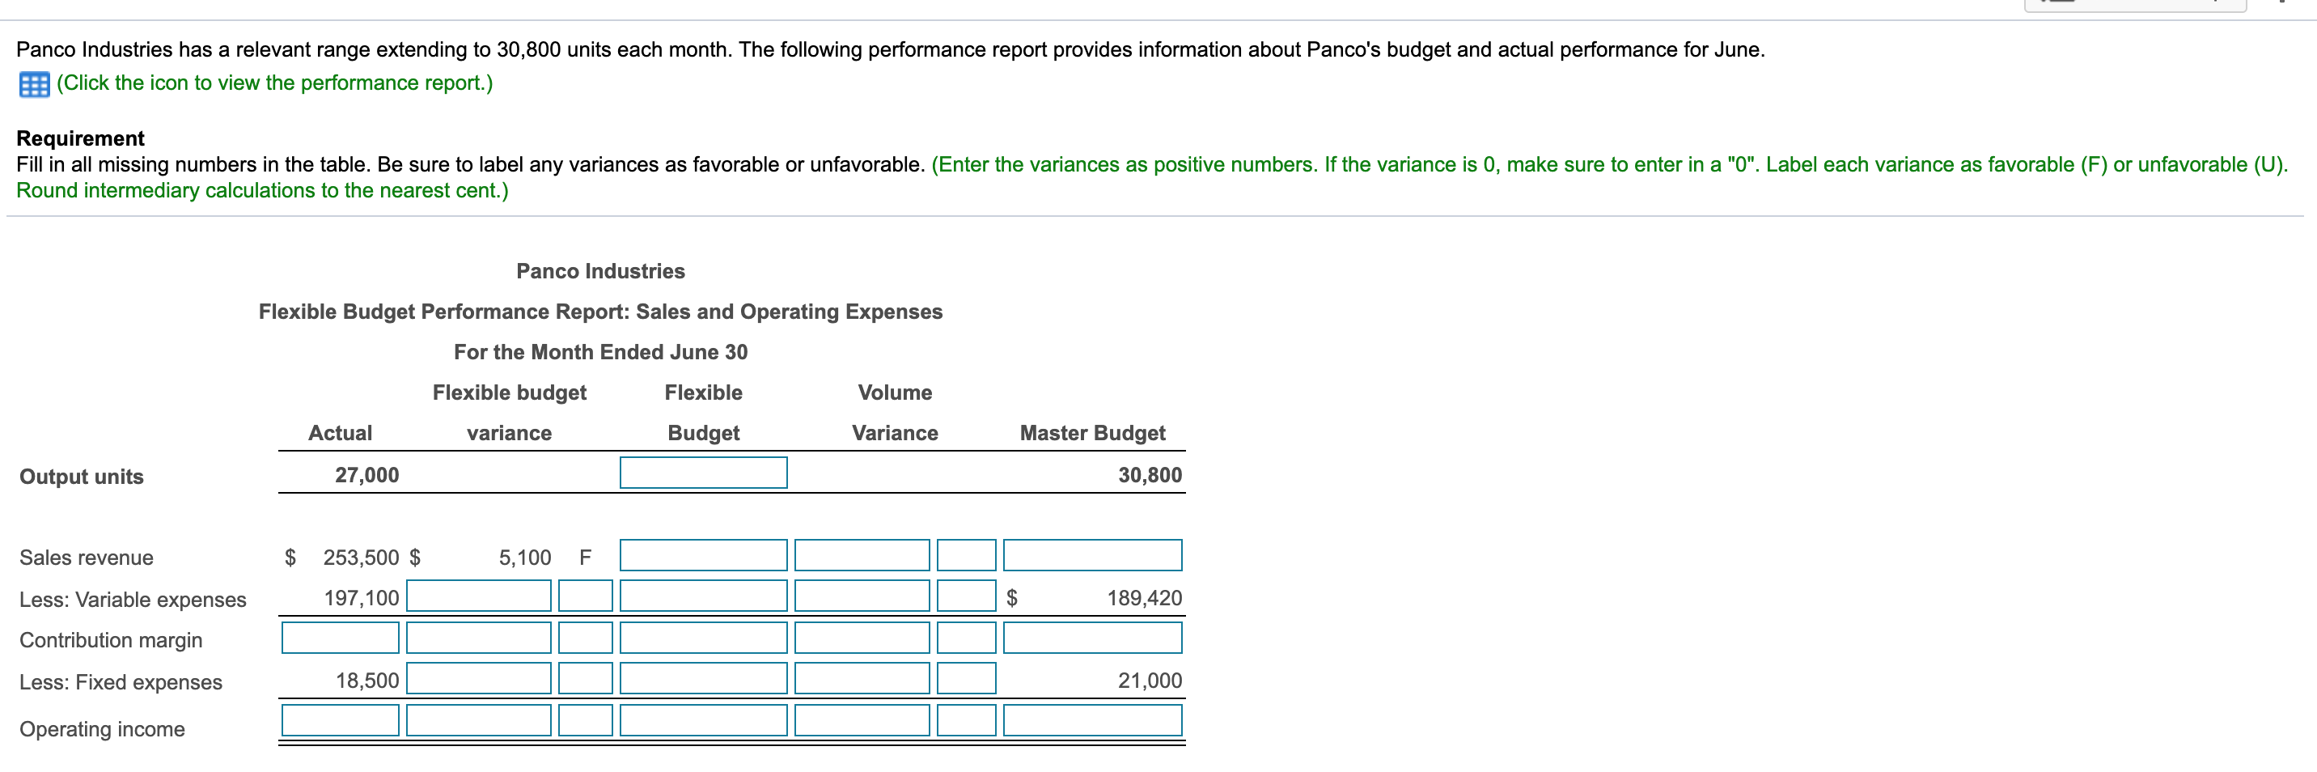Click the Flexible budget variance input for Fixed expenses
Screen dimensions: 2317x772
[x=477, y=679]
